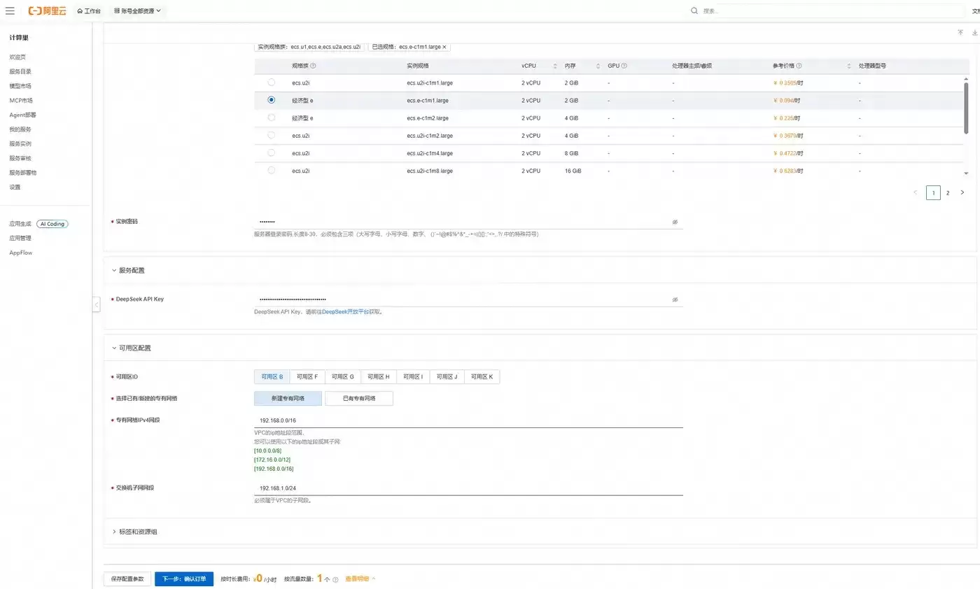
Task: Click the download icon at top right
Action: coord(975,32)
